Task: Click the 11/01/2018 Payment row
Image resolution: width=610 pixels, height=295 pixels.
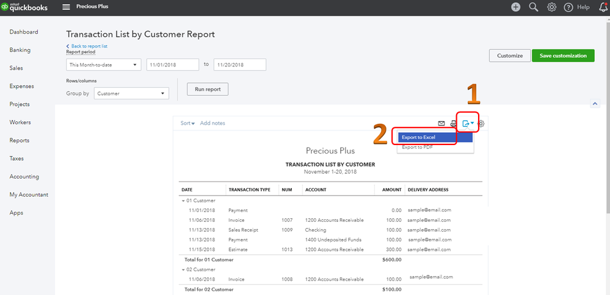Action: [x=331, y=210]
